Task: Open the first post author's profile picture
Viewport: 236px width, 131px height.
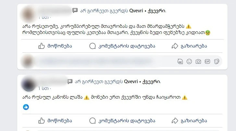Action: [28, 14]
